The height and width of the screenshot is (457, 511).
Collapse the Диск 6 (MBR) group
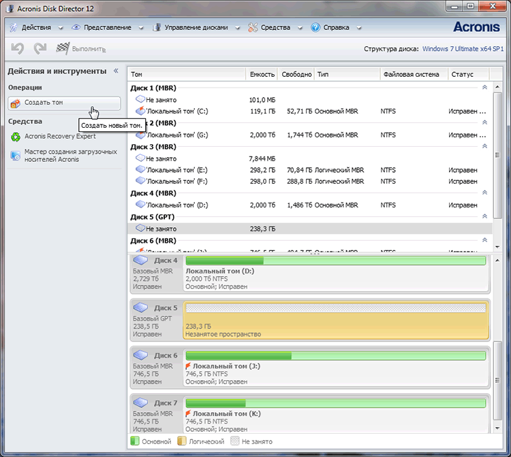[484, 240]
